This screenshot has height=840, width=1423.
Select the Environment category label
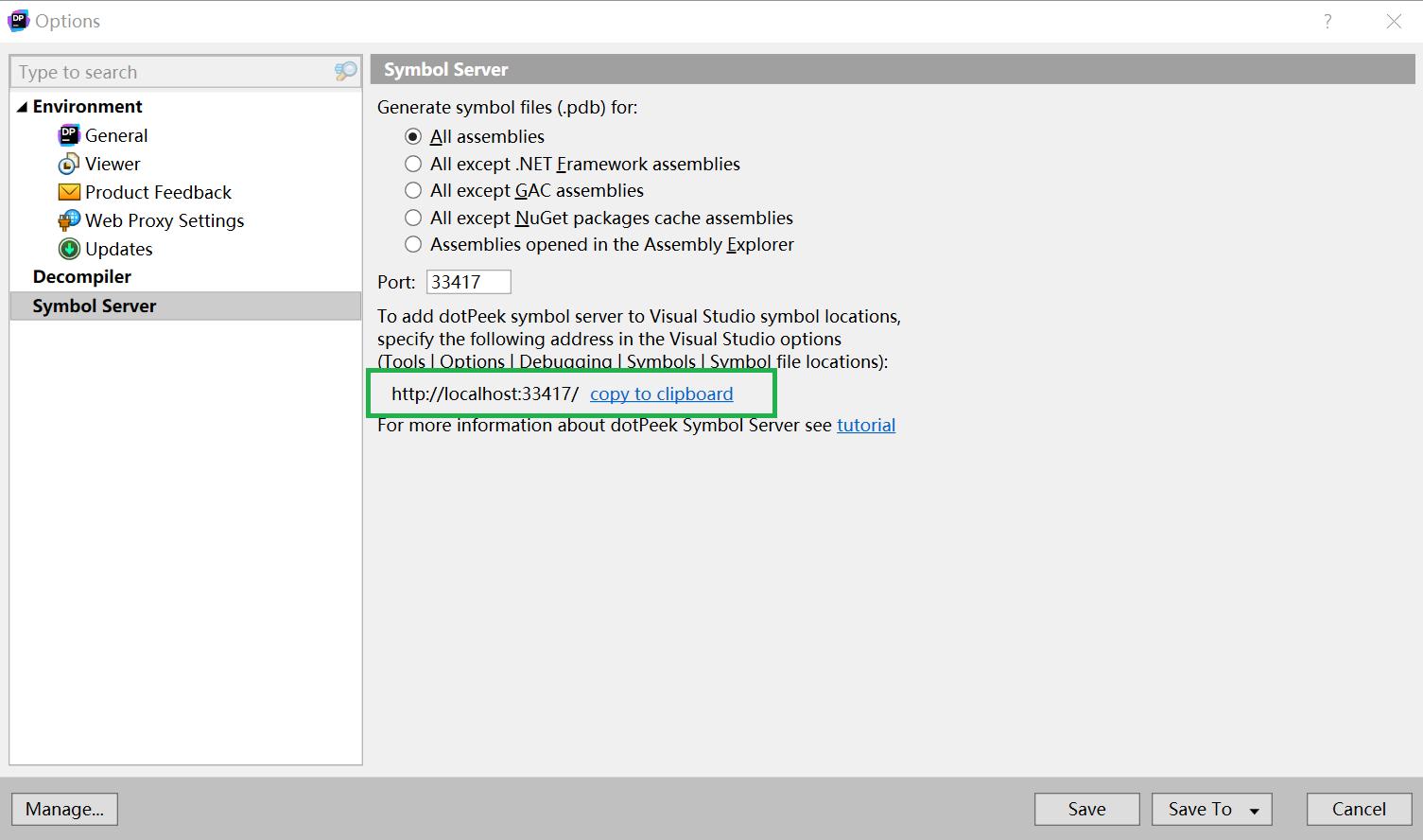[x=88, y=106]
